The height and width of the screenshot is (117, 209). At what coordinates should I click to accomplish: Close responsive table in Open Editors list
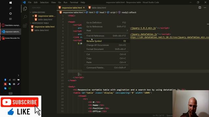[x=33, y=16]
